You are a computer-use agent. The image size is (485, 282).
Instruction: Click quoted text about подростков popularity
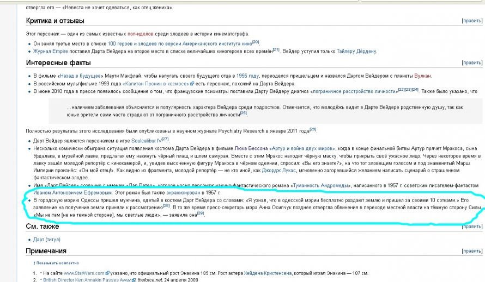(x=265, y=111)
